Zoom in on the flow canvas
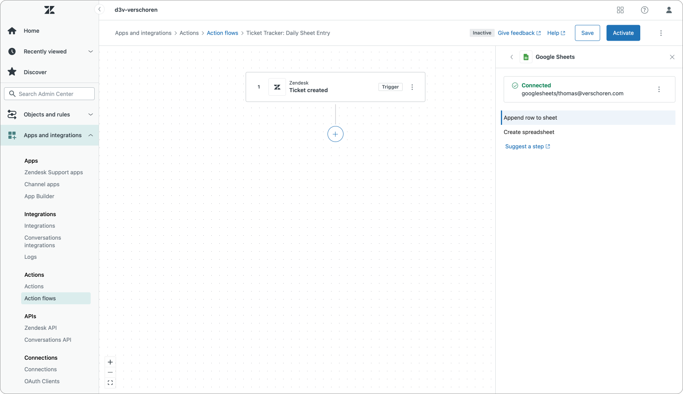Screen dimensions: 683x394 click(110, 362)
